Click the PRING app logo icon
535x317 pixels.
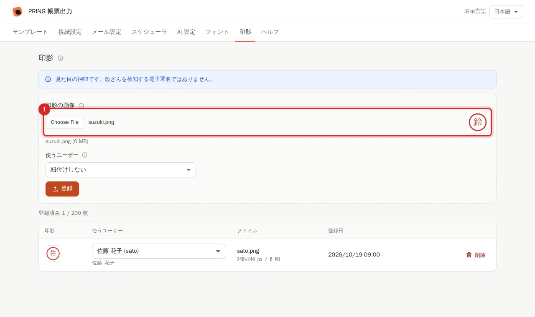pos(17,12)
